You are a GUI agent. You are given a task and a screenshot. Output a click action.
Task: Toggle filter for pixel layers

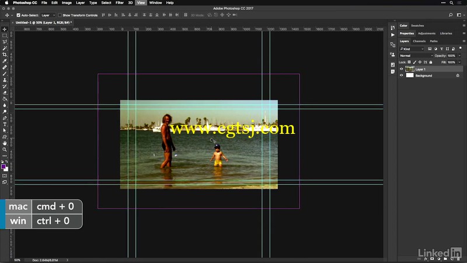pos(430,49)
